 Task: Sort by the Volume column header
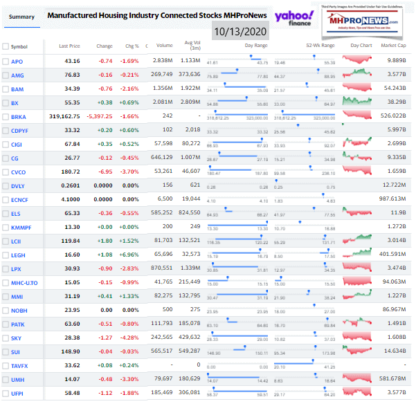click(x=165, y=46)
